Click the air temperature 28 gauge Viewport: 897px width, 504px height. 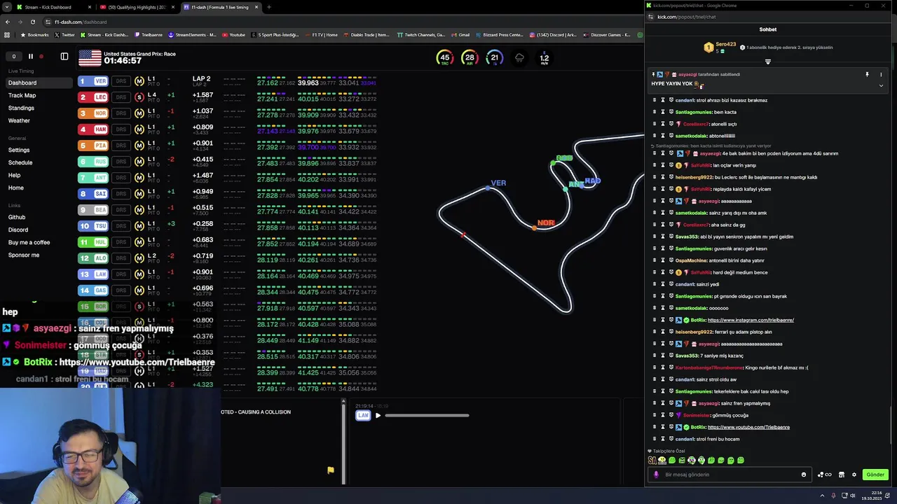click(470, 58)
